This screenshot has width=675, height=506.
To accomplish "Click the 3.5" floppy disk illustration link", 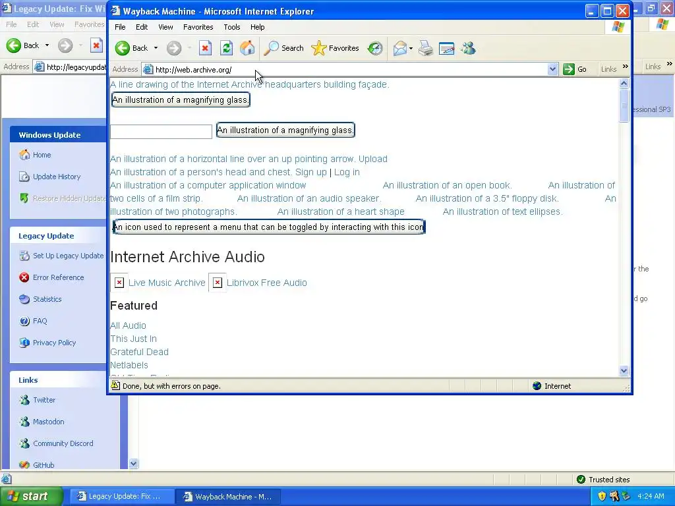I will tap(487, 199).
